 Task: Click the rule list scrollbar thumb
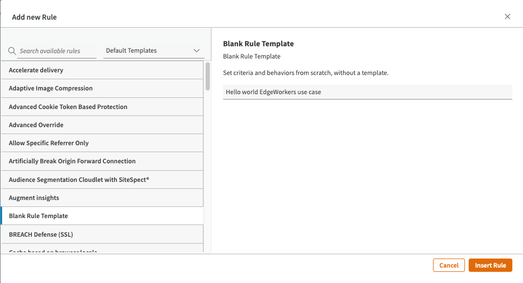pos(208,77)
